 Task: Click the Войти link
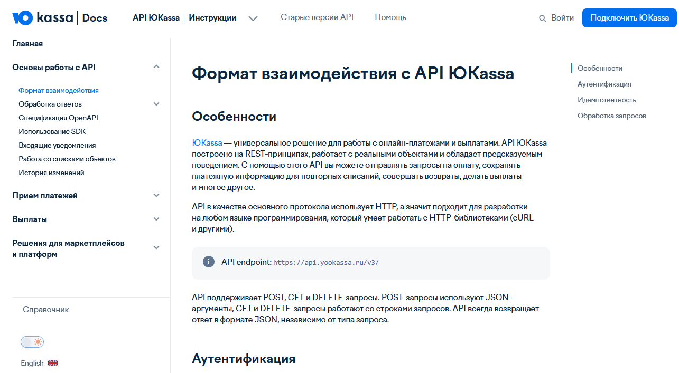pos(562,18)
